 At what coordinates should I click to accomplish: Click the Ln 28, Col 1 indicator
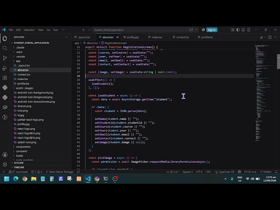(x=173, y=172)
